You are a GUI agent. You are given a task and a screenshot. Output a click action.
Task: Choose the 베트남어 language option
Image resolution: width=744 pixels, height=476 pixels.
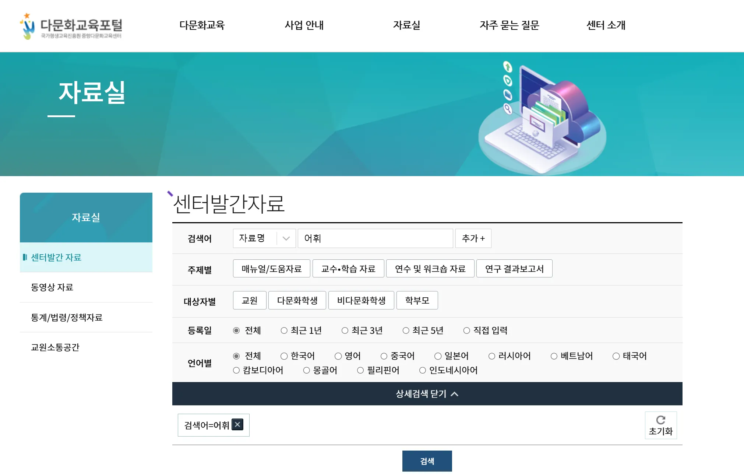(x=554, y=356)
